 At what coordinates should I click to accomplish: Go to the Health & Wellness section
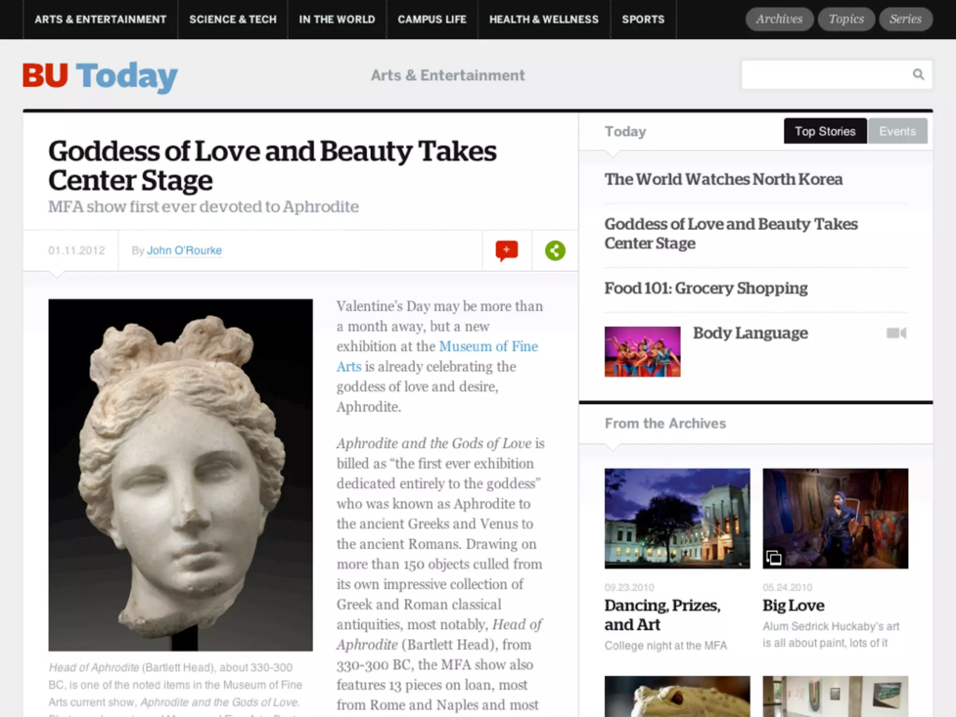(544, 19)
